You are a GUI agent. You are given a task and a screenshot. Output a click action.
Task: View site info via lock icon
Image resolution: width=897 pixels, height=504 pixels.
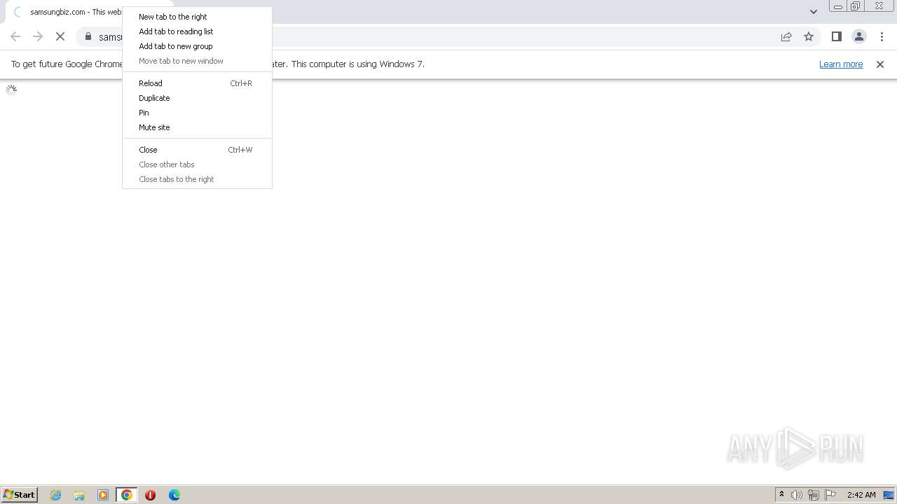(x=88, y=36)
